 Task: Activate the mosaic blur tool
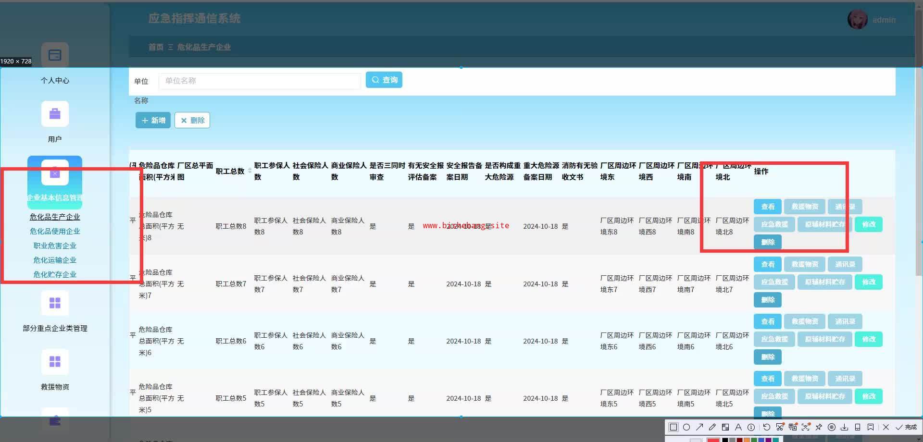coord(725,427)
